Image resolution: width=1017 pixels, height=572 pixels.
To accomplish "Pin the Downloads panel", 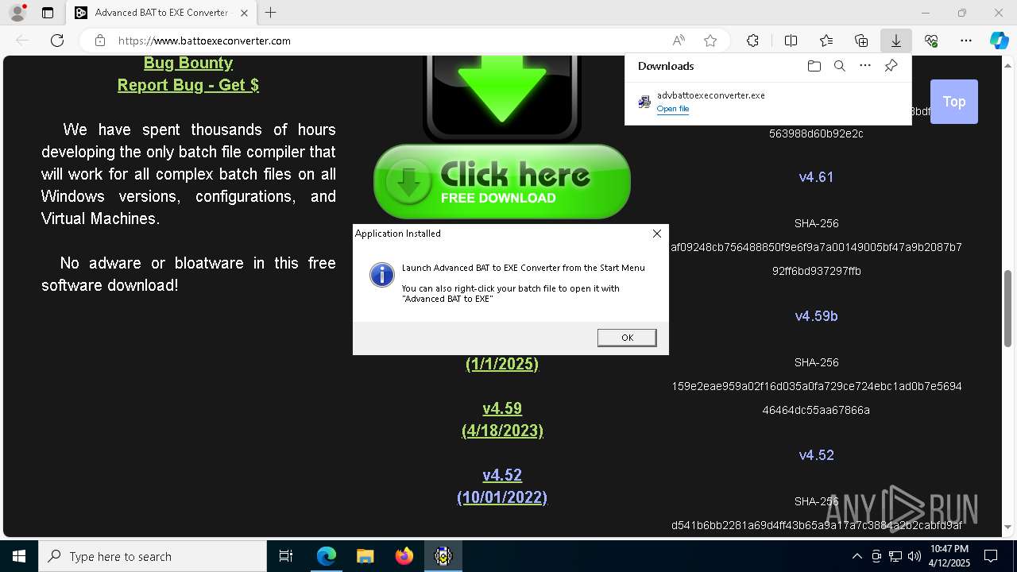I will pos(891,66).
